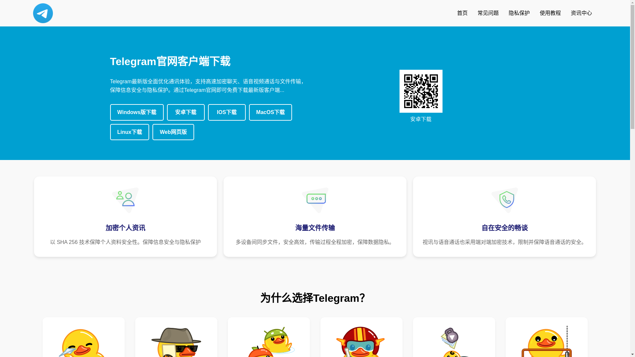Click the two-person icon above 加密个人资讯

[125, 200]
